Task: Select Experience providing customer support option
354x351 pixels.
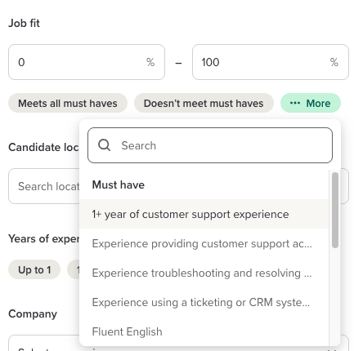Action: (x=204, y=243)
